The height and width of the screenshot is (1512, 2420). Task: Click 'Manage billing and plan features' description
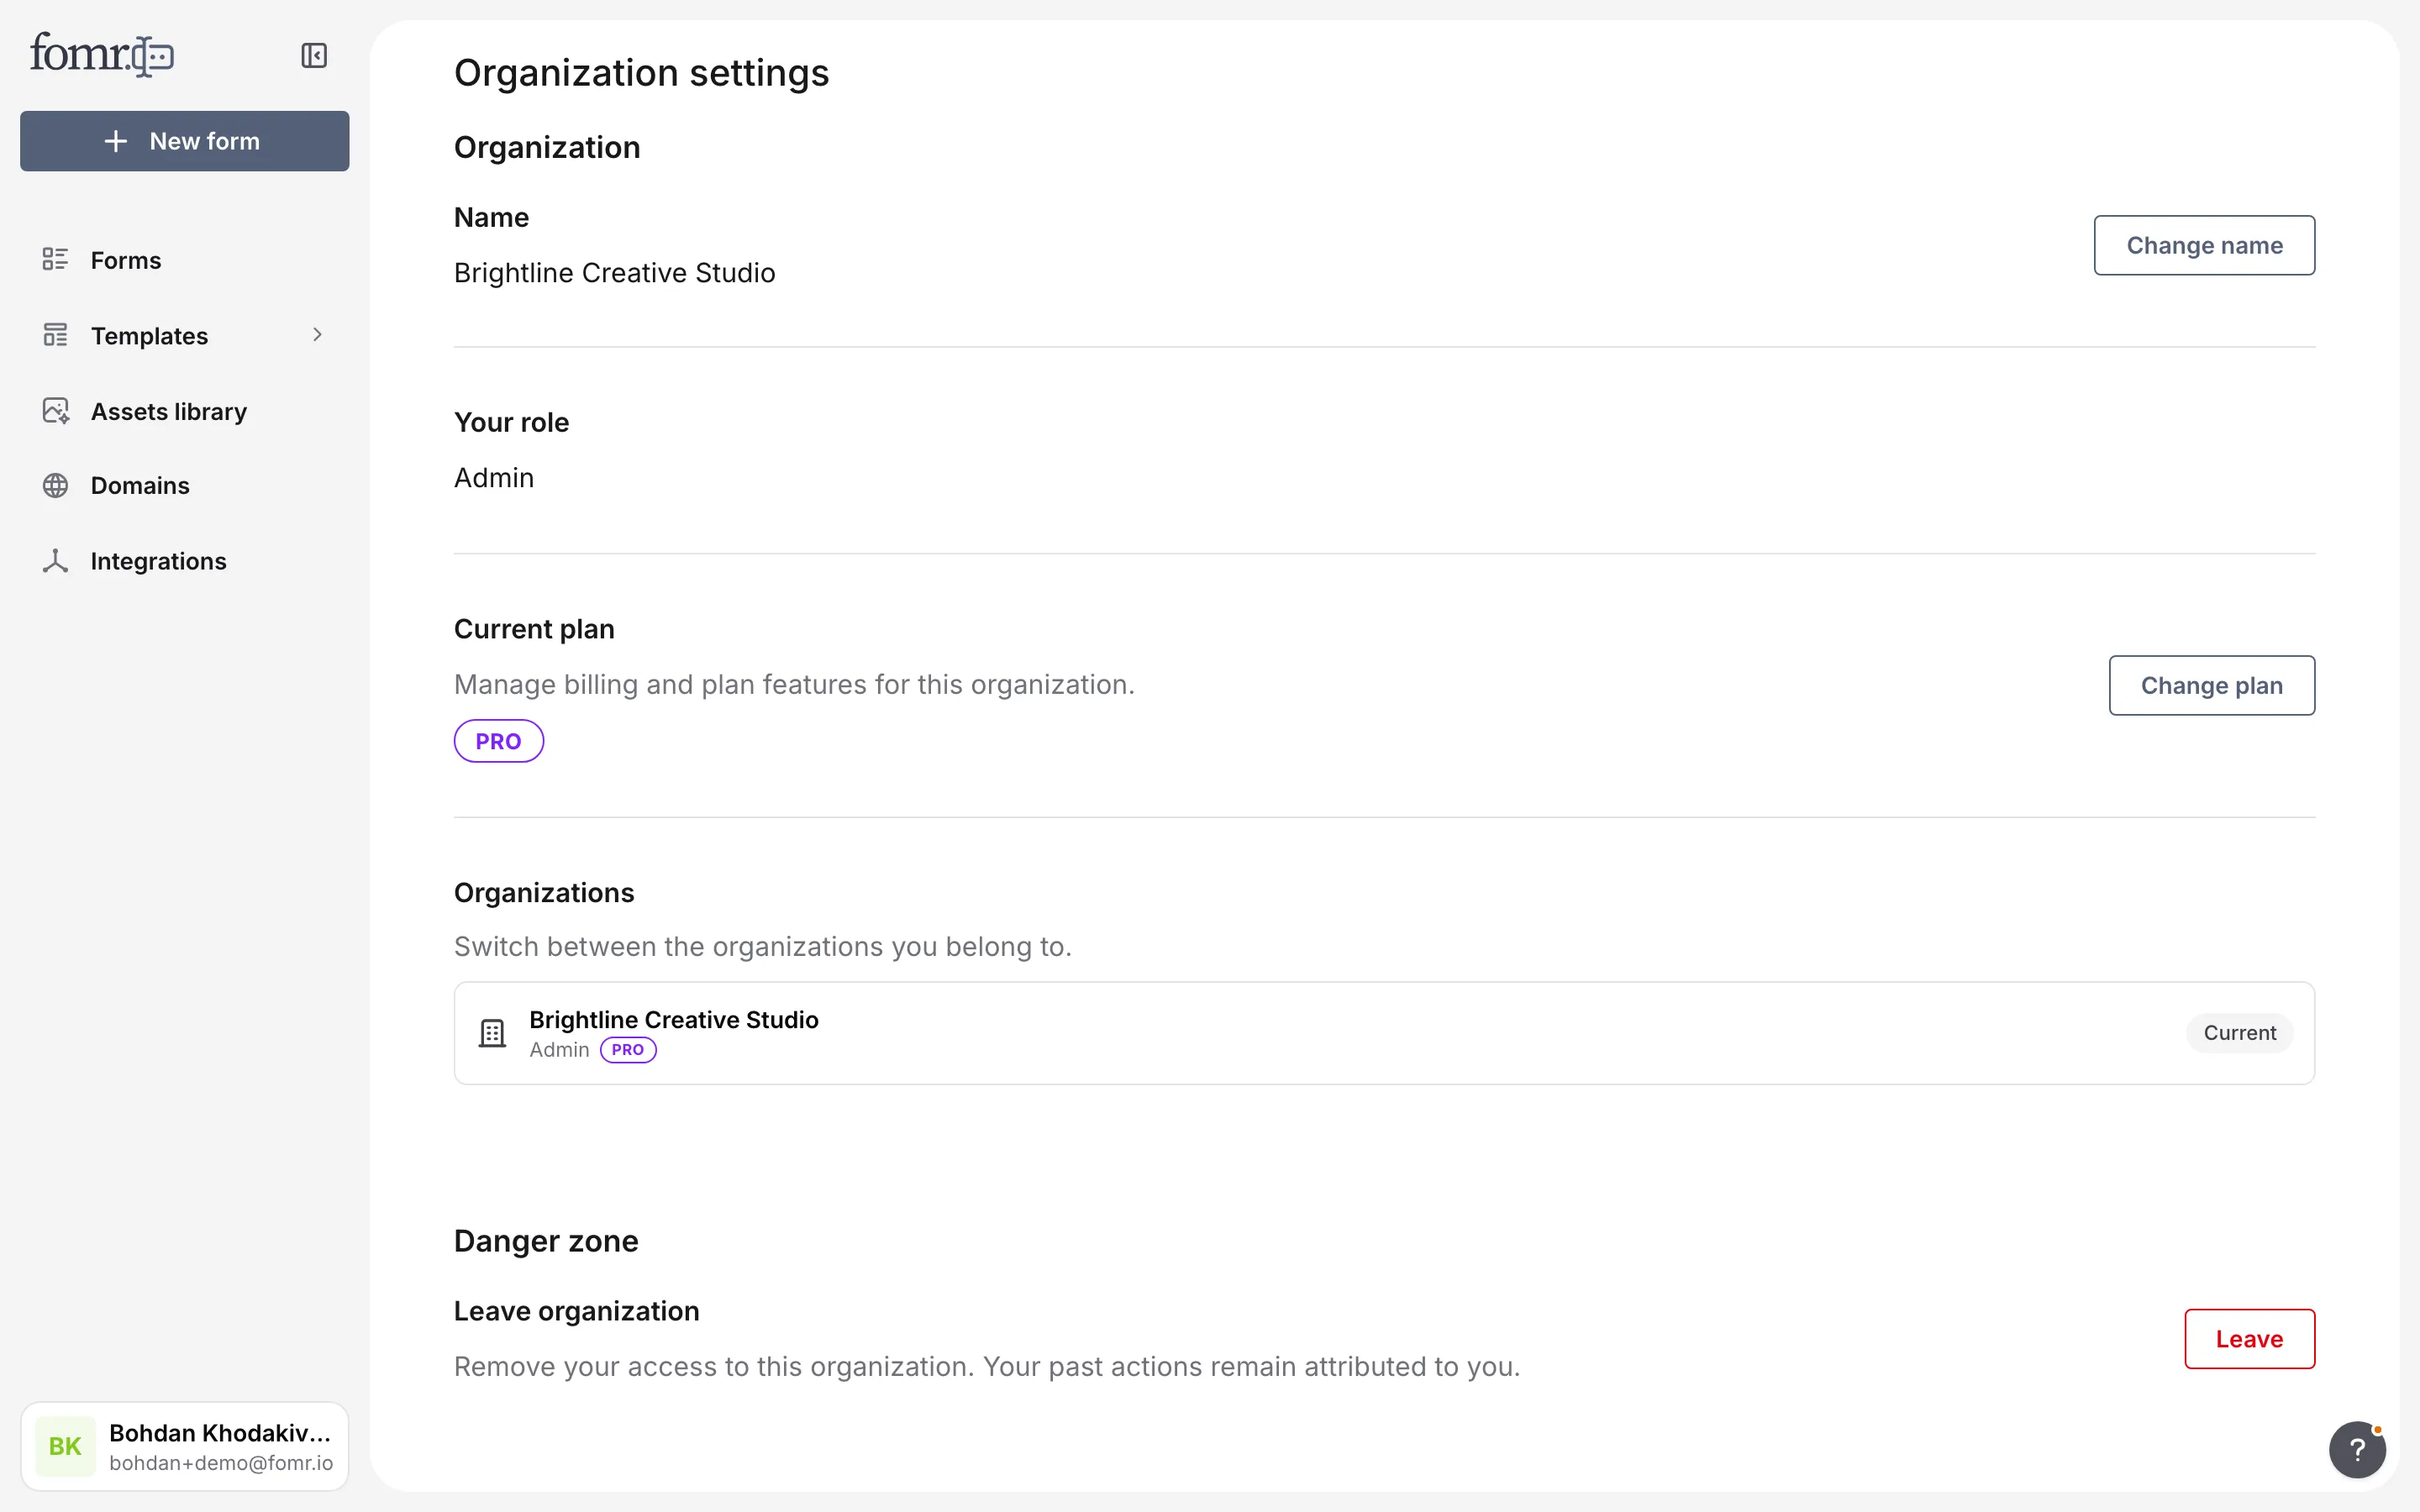click(794, 685)
